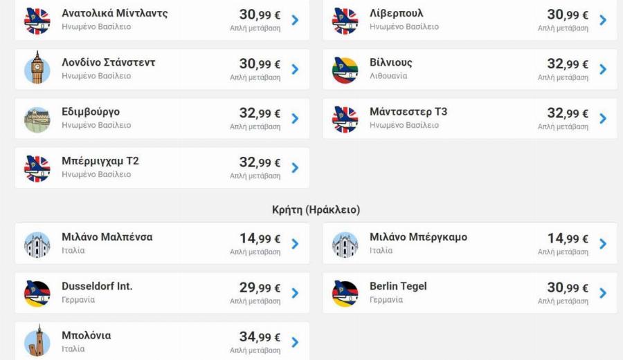Open the Μπολόνια destination link

coord(86,336)
